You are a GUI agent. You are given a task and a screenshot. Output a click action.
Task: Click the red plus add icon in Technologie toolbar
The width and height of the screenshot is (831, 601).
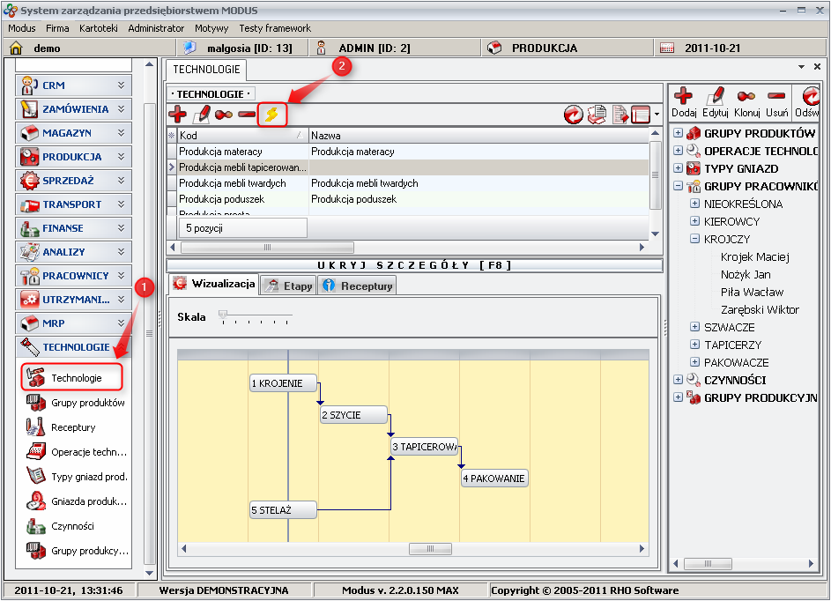(178, 115)
